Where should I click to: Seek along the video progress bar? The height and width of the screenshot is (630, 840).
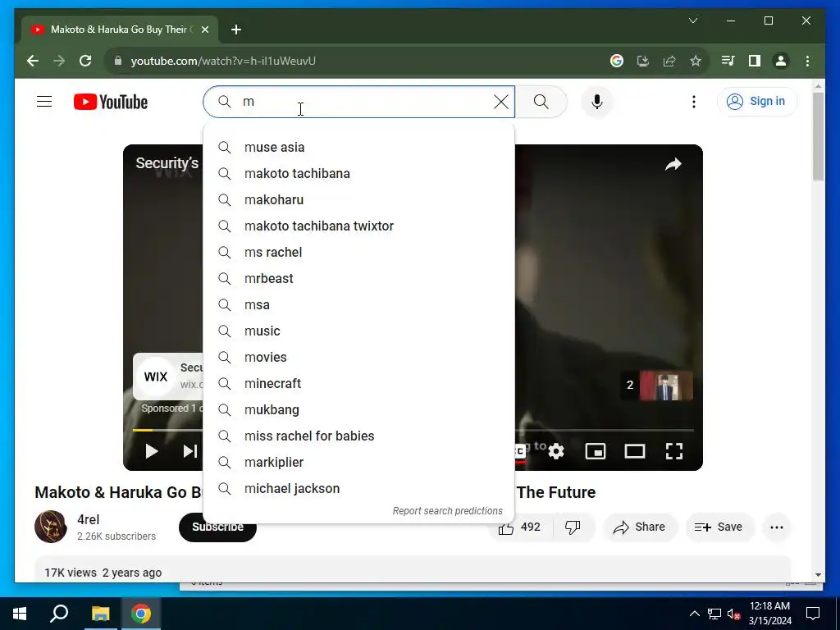point(413,430)
